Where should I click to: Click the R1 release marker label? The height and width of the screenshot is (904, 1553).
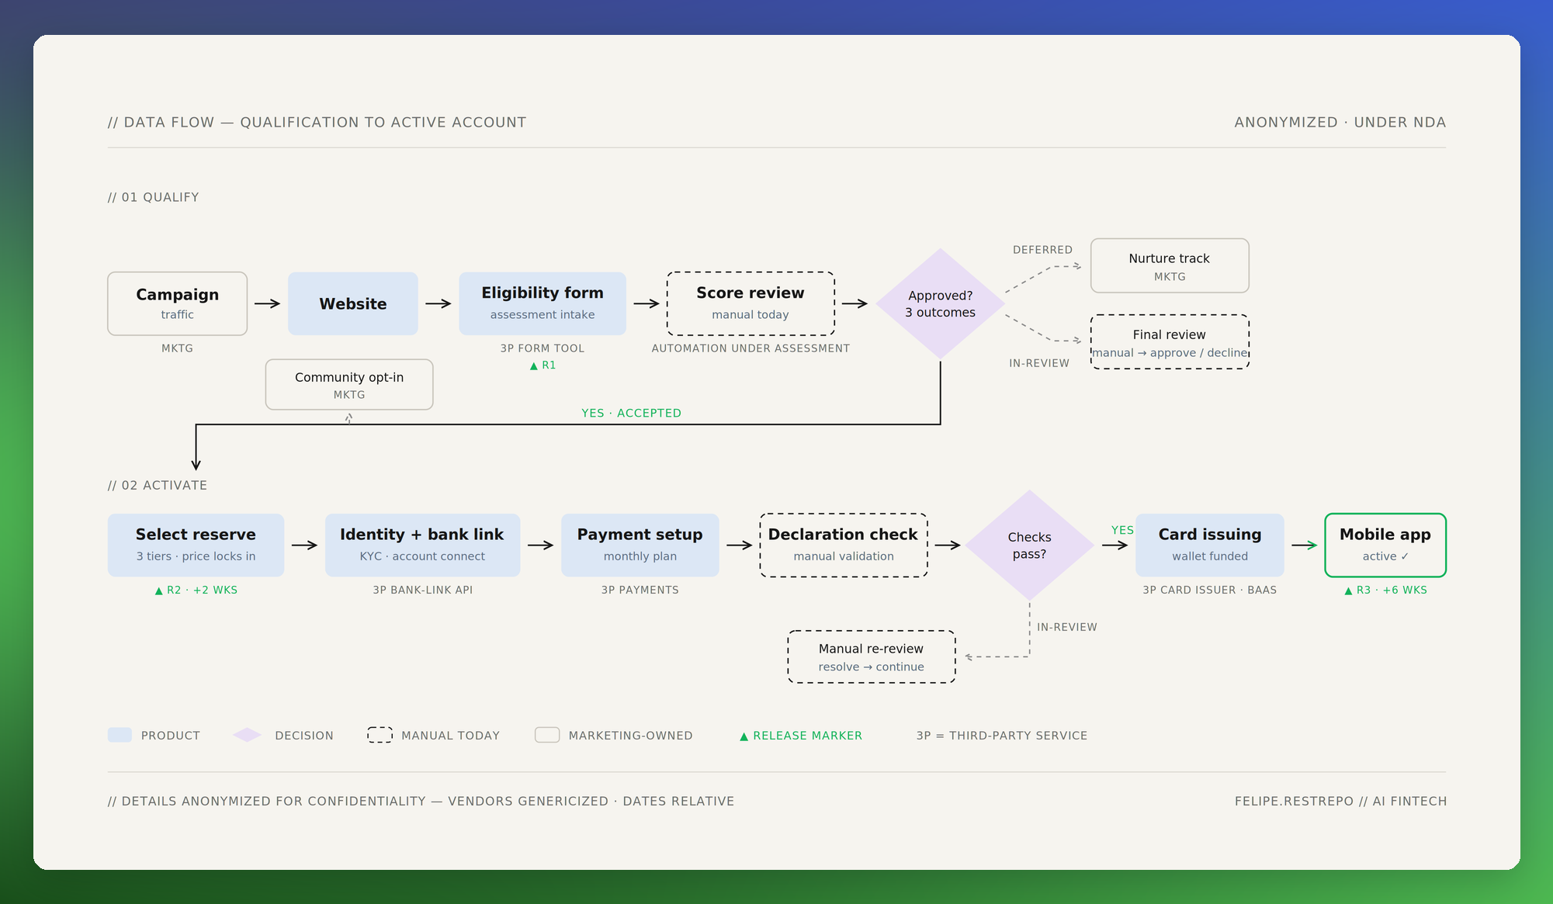(x=543, y=365)
